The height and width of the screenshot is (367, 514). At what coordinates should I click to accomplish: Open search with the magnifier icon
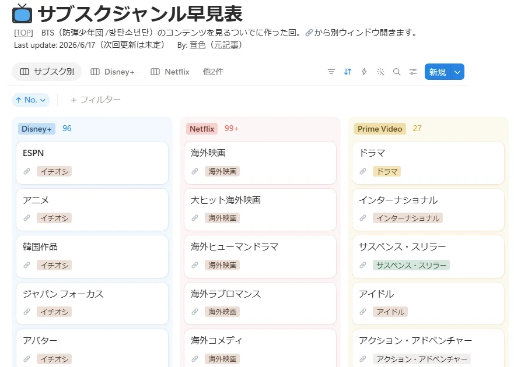tap(397, 72)
